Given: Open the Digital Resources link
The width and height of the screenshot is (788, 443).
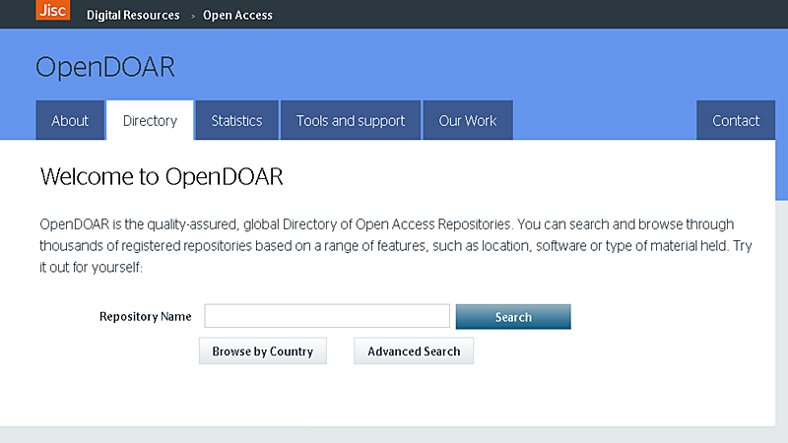Looking at the screenshot, I should tap(133, 15).
